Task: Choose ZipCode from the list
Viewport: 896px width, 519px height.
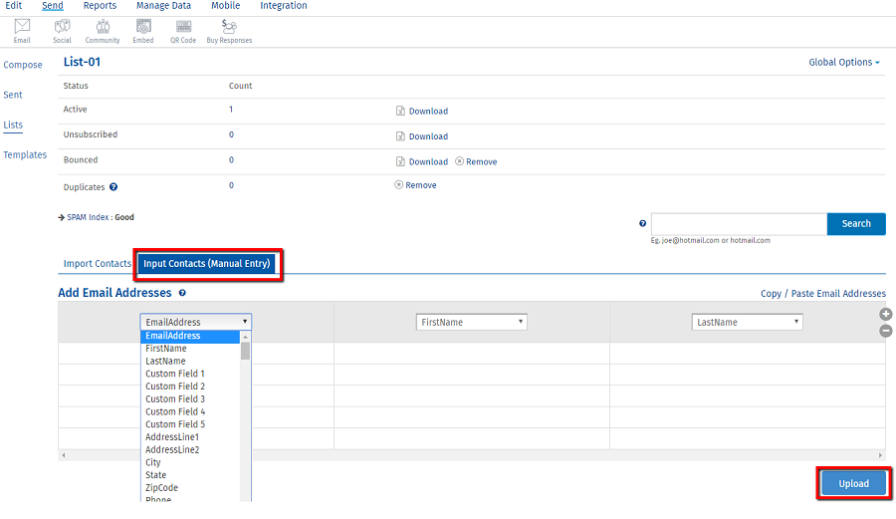Action: pos(190,487)
